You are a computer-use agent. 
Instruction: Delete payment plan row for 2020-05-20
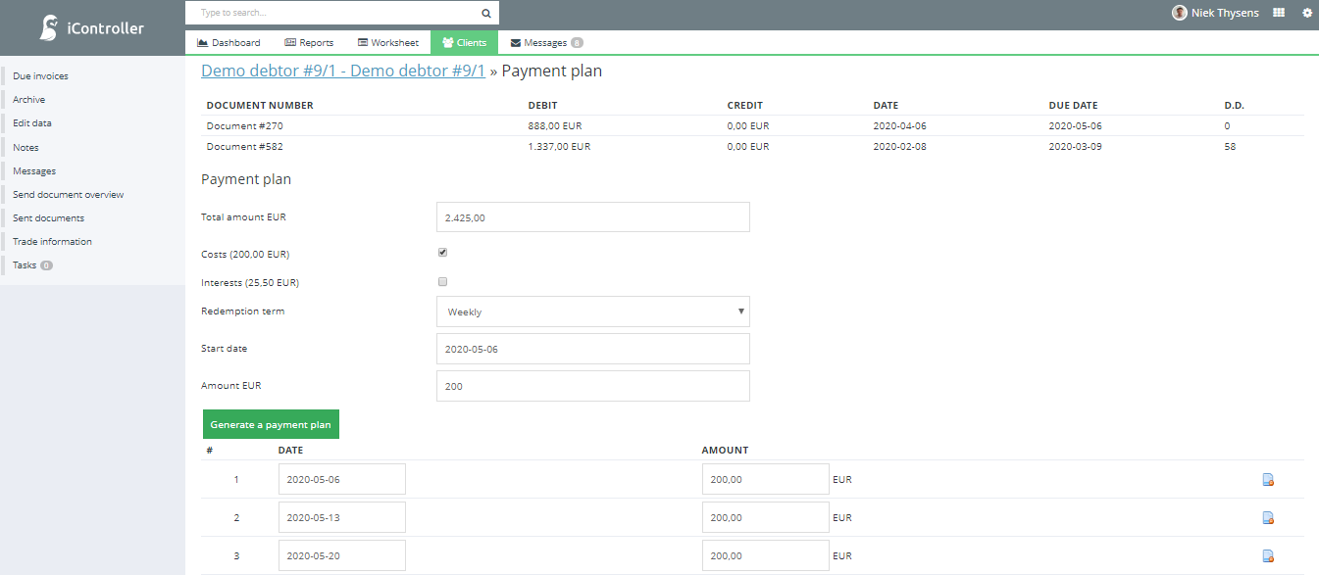click(x=1268, y=556)
